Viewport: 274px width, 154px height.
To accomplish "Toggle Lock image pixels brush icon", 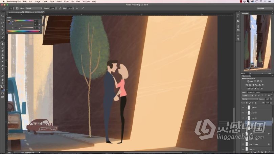I will tap(250, 103).
